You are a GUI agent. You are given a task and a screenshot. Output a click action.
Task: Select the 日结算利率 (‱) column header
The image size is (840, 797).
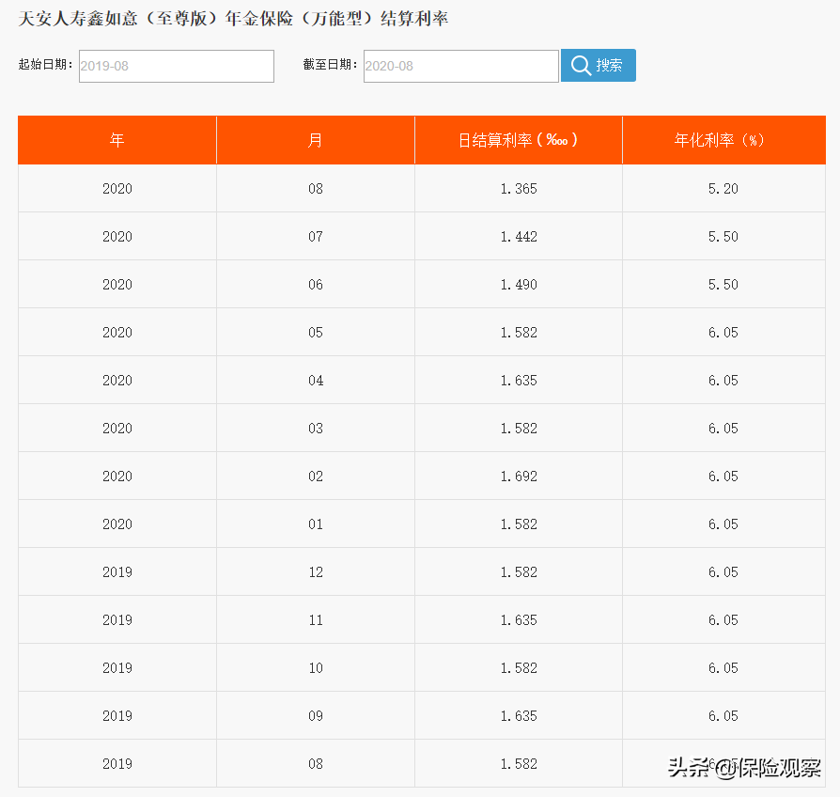pos(519,140)
